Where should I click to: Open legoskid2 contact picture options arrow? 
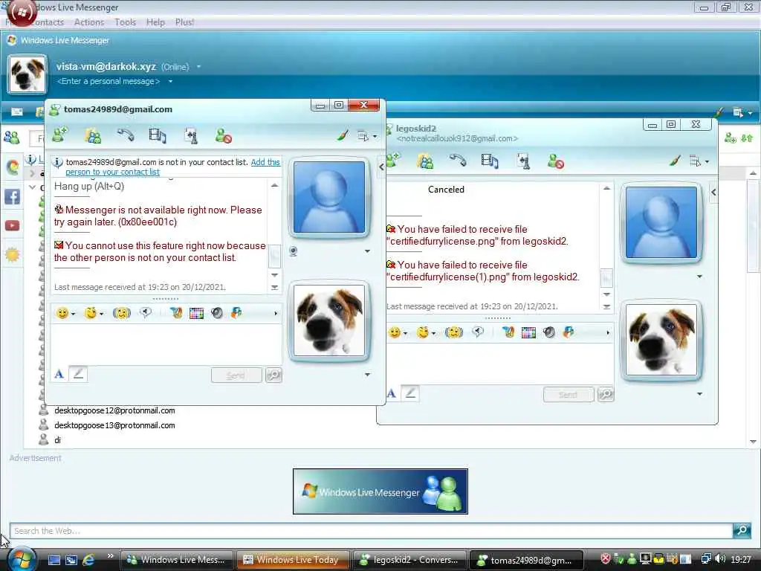(699, 277)
